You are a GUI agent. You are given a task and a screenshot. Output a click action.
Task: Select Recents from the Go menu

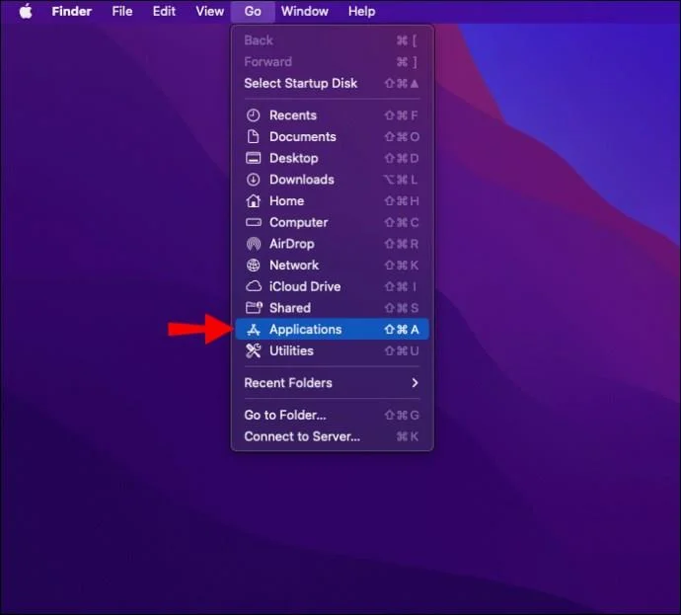point(333,115)
